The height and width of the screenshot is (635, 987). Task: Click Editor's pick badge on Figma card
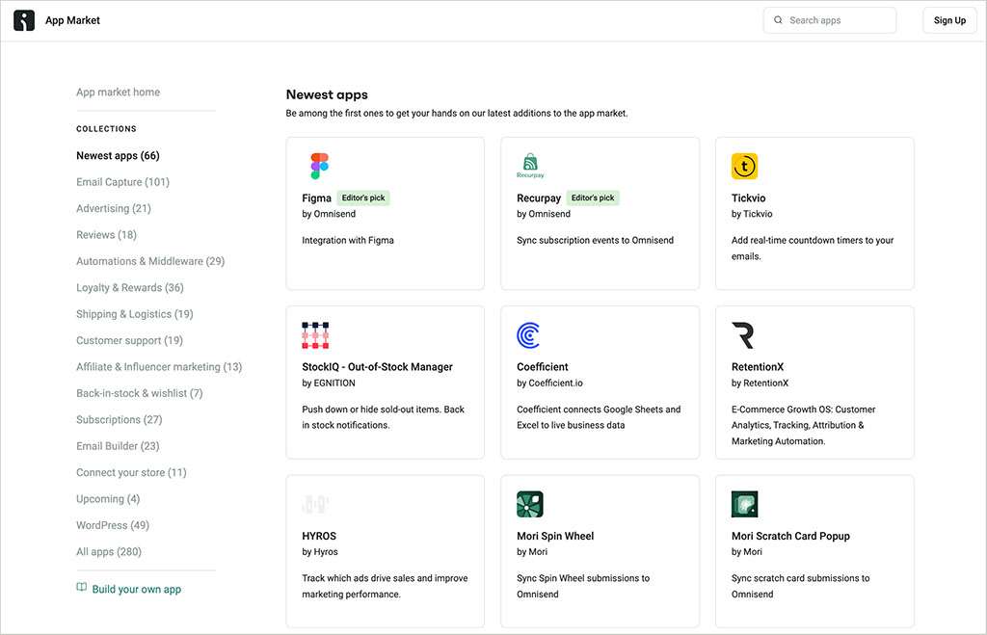click(363, 198)
